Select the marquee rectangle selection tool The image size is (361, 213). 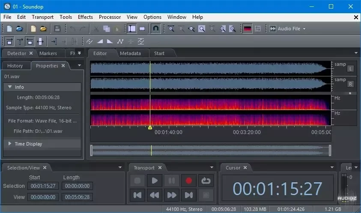[142, 29]
